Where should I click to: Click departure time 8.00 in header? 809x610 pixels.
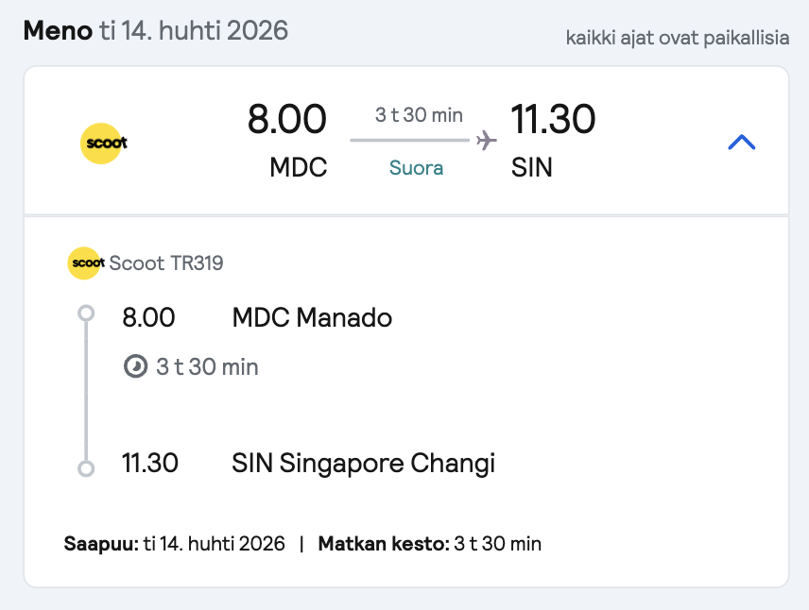coord(287,119)
